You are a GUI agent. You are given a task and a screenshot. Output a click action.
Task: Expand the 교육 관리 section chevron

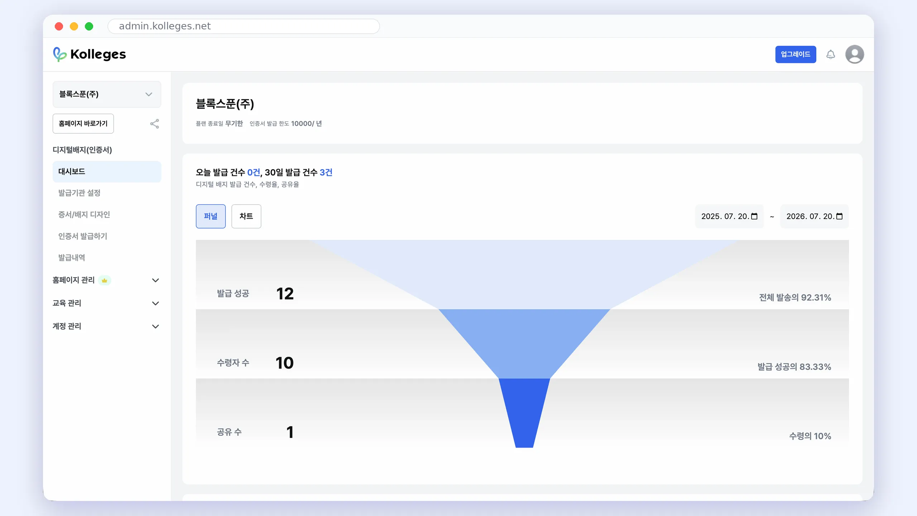[x=155, y=303]
